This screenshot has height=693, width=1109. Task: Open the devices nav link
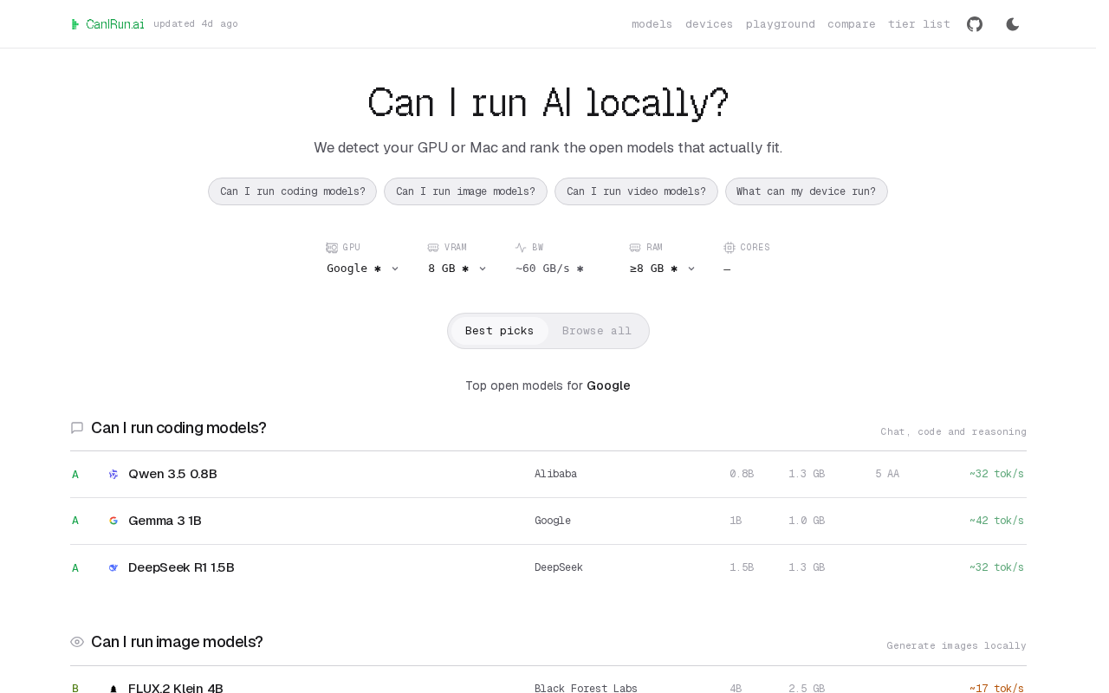pyautogui.click(x=710, y=24)
